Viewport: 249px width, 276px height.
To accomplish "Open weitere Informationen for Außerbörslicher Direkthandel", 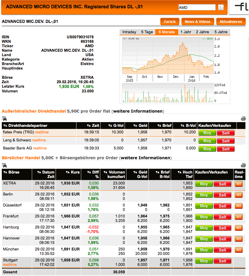I will coord(138,111).
